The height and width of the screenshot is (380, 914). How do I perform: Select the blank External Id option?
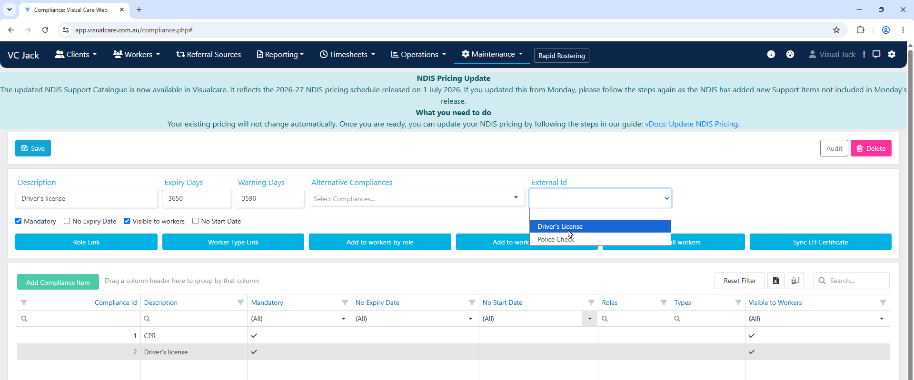click(600, 214)
